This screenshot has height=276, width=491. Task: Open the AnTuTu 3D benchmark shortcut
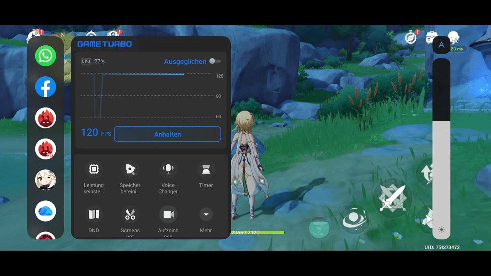point(45,149)
